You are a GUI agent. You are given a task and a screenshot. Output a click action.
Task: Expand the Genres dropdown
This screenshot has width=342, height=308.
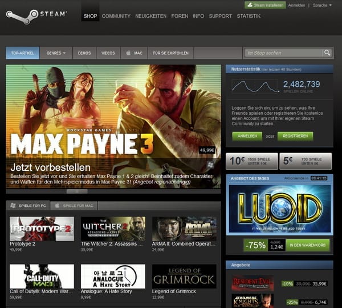point(56,53)
